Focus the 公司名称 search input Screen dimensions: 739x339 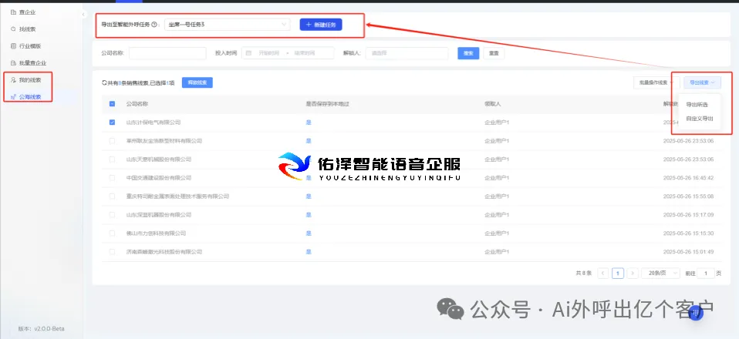point(167,53)
